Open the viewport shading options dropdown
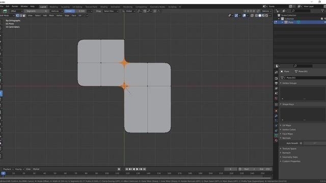 (270, 15)
